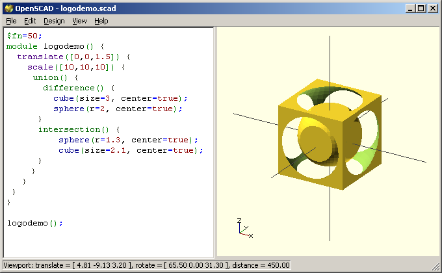Place cursor on 'module logodemo() {' line

[x=55, y=46]
